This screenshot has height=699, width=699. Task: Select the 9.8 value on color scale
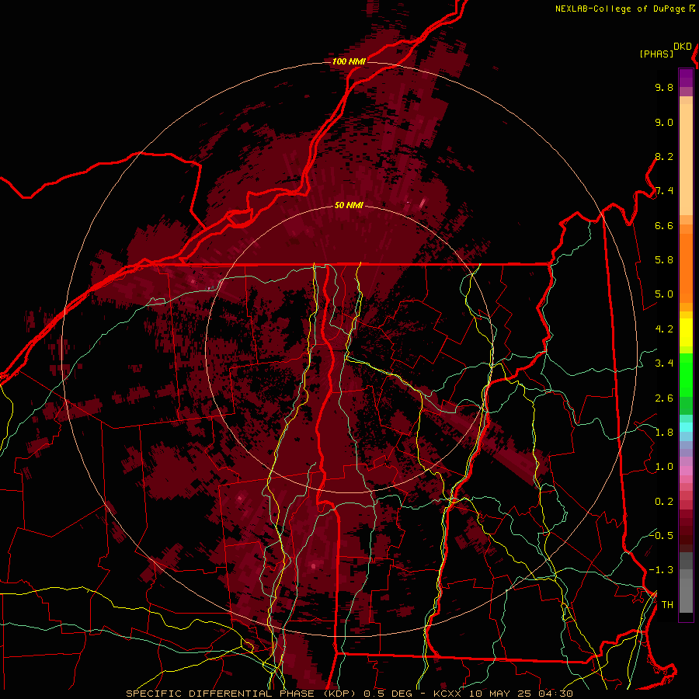tap(664, 87)
